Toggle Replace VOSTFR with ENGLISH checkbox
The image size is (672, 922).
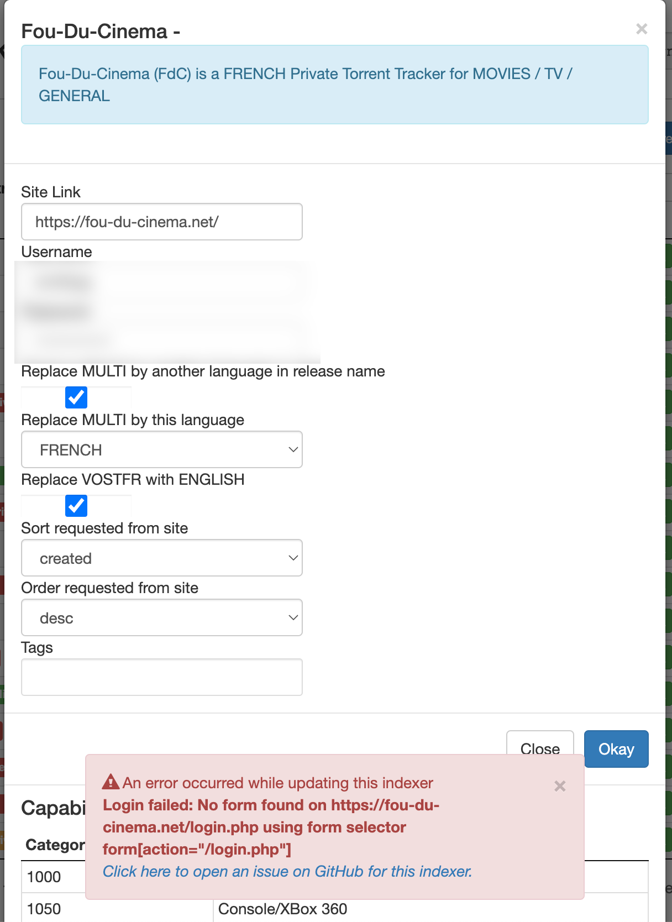[x=76, y=505]
